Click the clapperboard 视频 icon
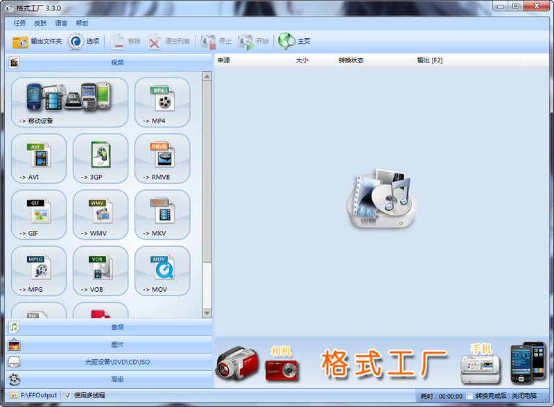554x407 pixels. click(x=14, y=62)
